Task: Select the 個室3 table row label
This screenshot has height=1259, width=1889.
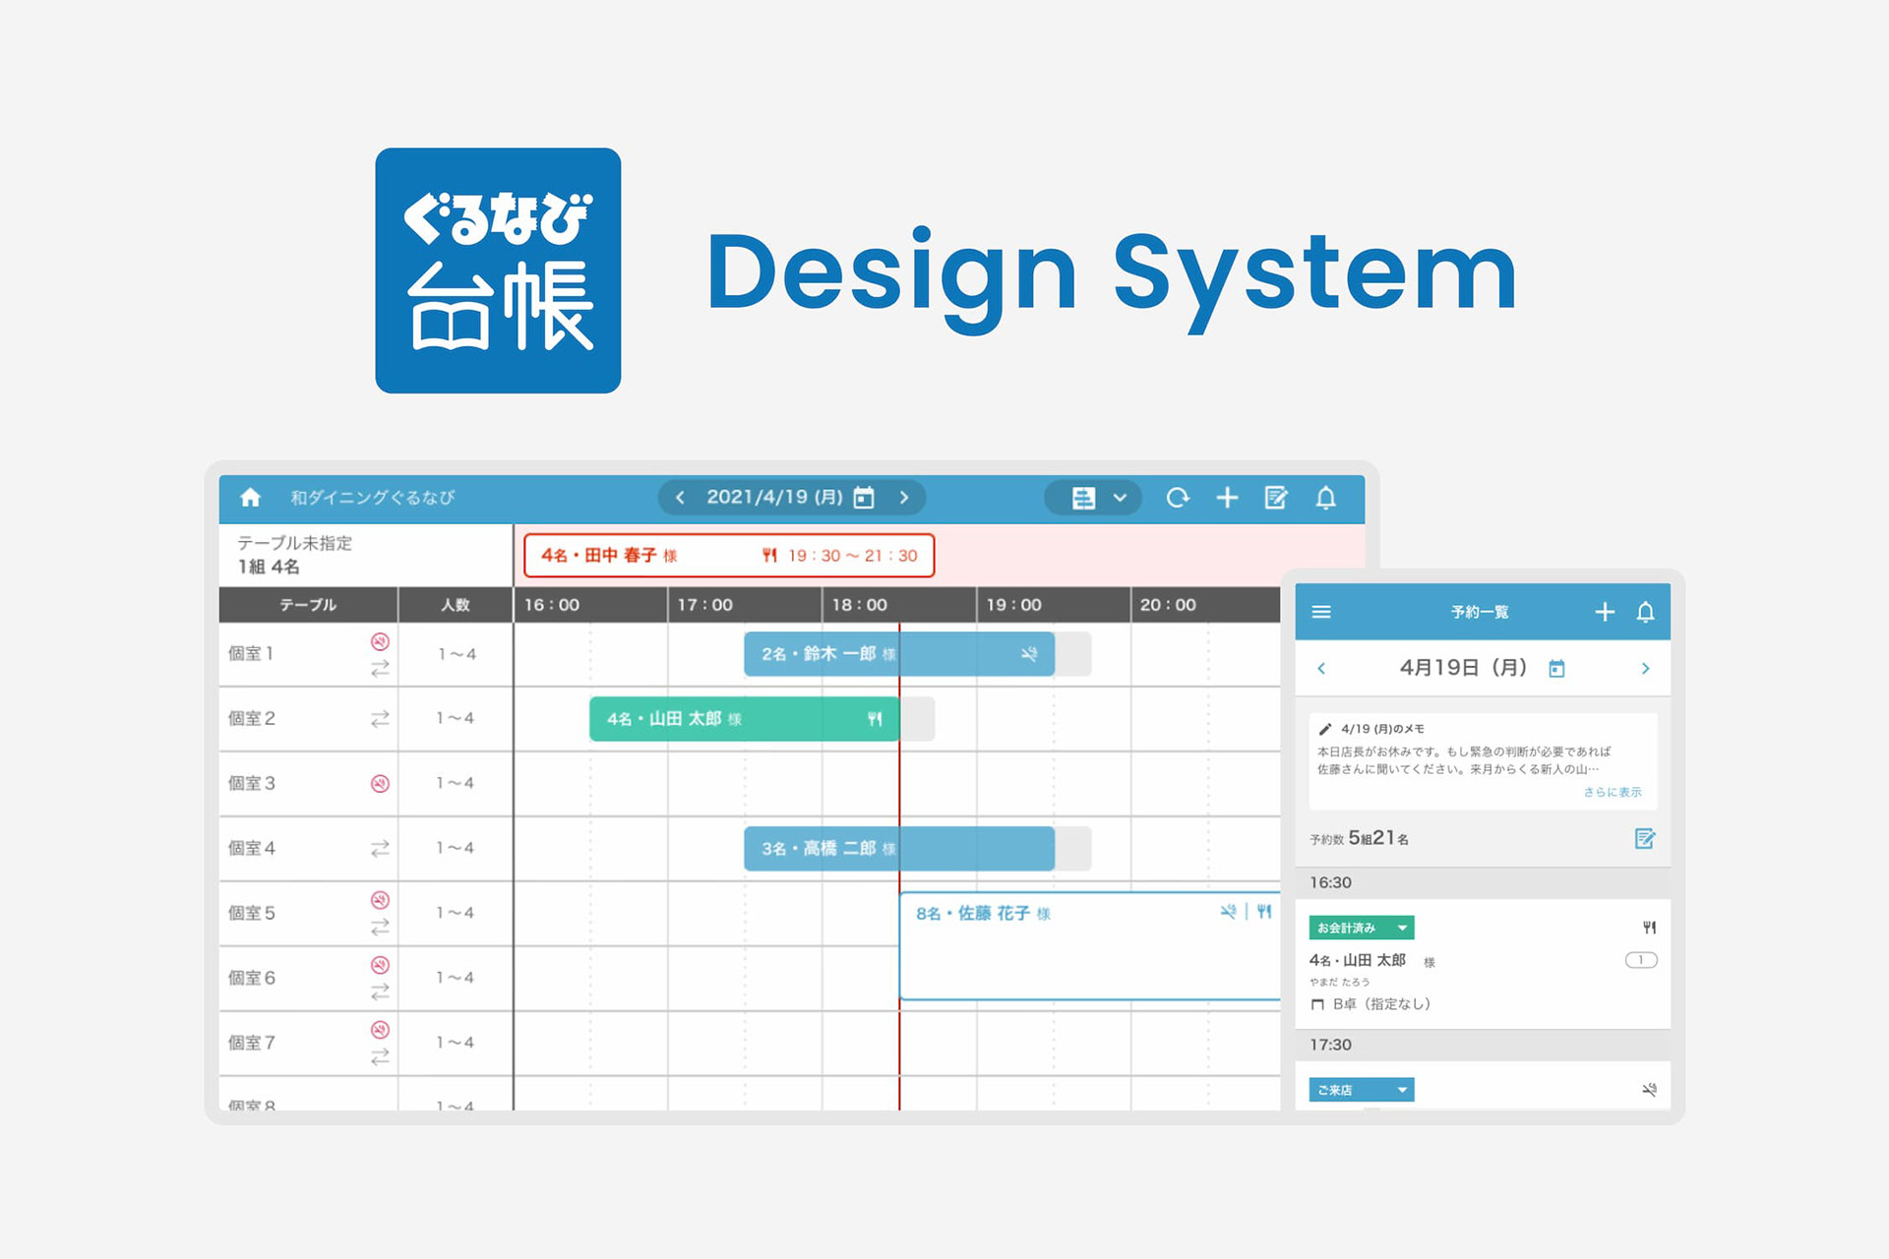Action: click(252, 784)
